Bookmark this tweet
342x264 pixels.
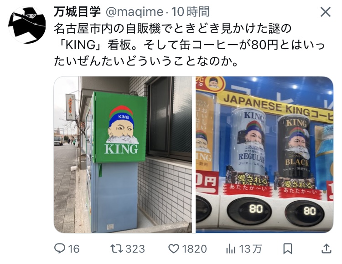click(287, 249)
